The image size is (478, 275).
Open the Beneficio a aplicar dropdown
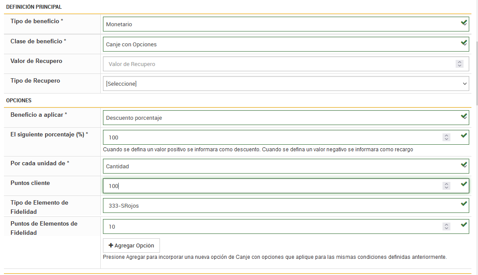pos(286,118)
